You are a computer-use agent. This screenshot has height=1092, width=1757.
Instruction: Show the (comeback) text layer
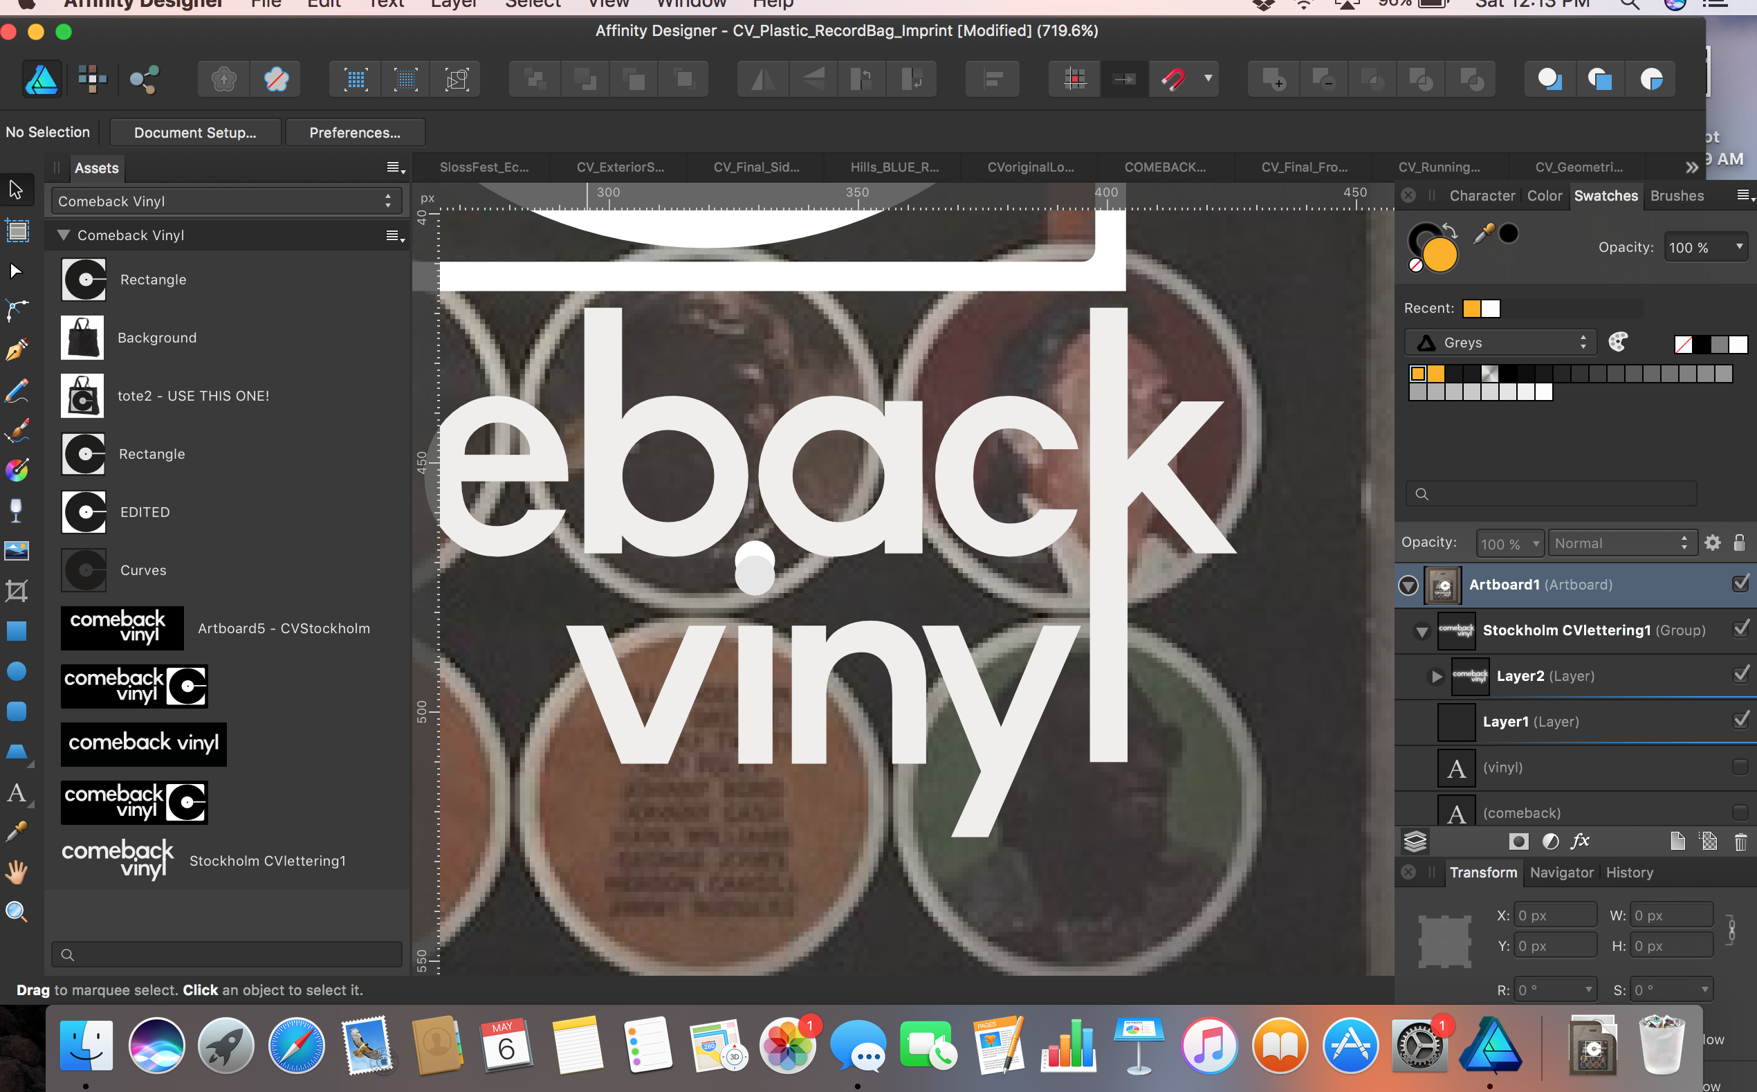[1740, 812]
